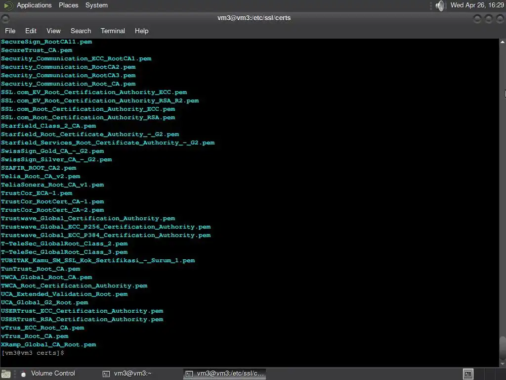Click the scrollbar up arrow
Image resolution: width=506 pixels, height=380 pixels.
point(503,42)
